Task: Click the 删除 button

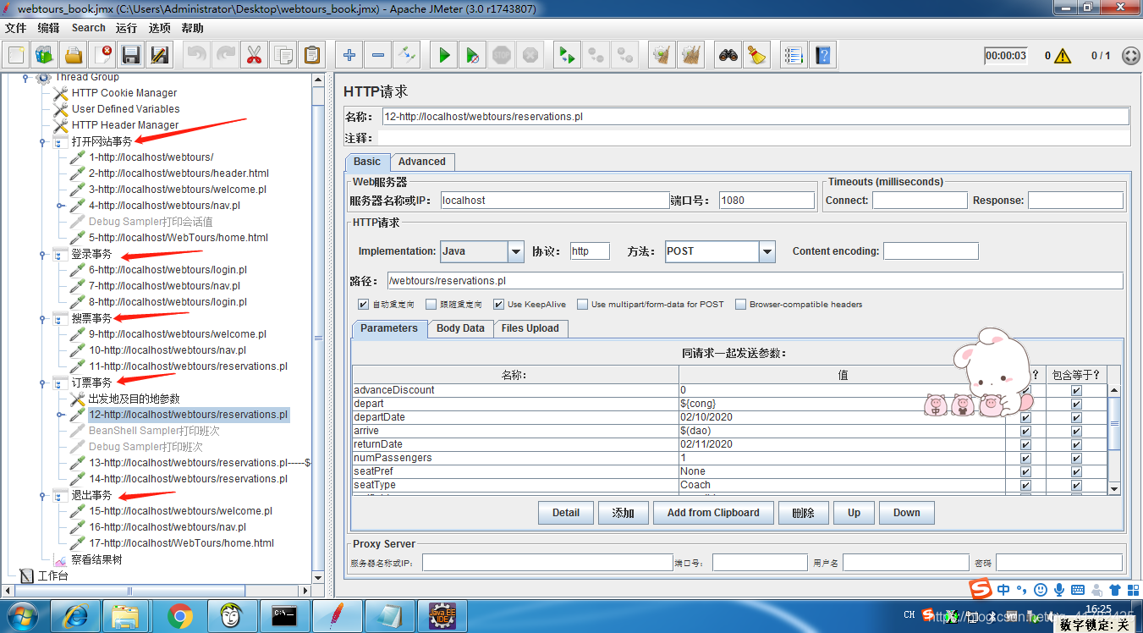Action: pyautogui.click(x=804, y=513)
